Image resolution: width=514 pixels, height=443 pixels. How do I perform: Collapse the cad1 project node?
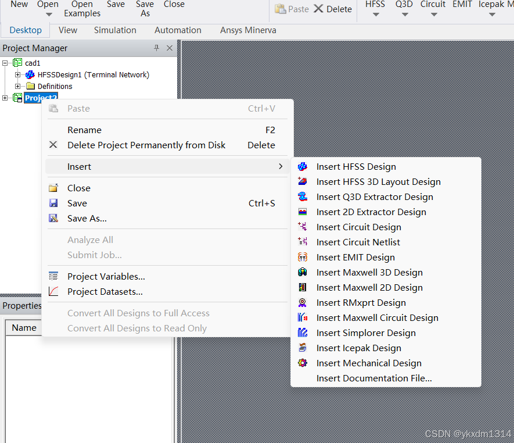(5, 63)
